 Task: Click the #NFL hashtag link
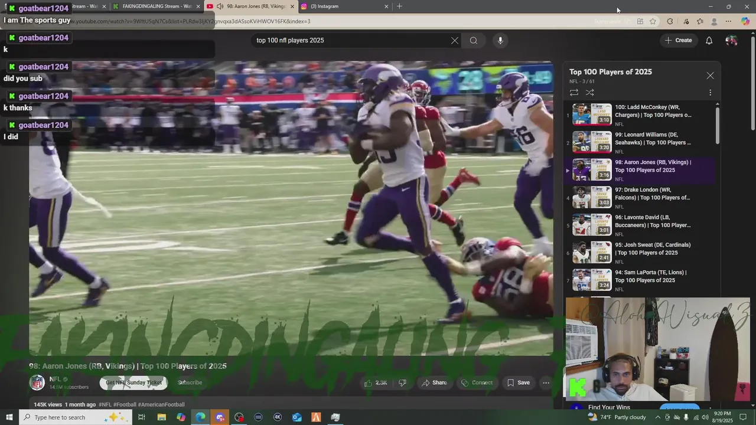click(105, 404)
